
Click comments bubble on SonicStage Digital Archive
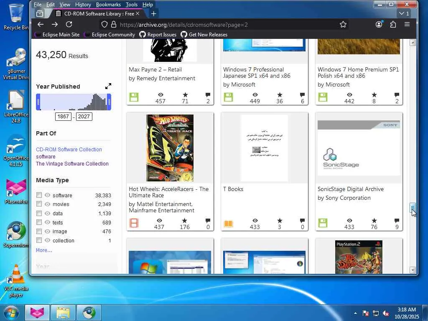(397, 220)
